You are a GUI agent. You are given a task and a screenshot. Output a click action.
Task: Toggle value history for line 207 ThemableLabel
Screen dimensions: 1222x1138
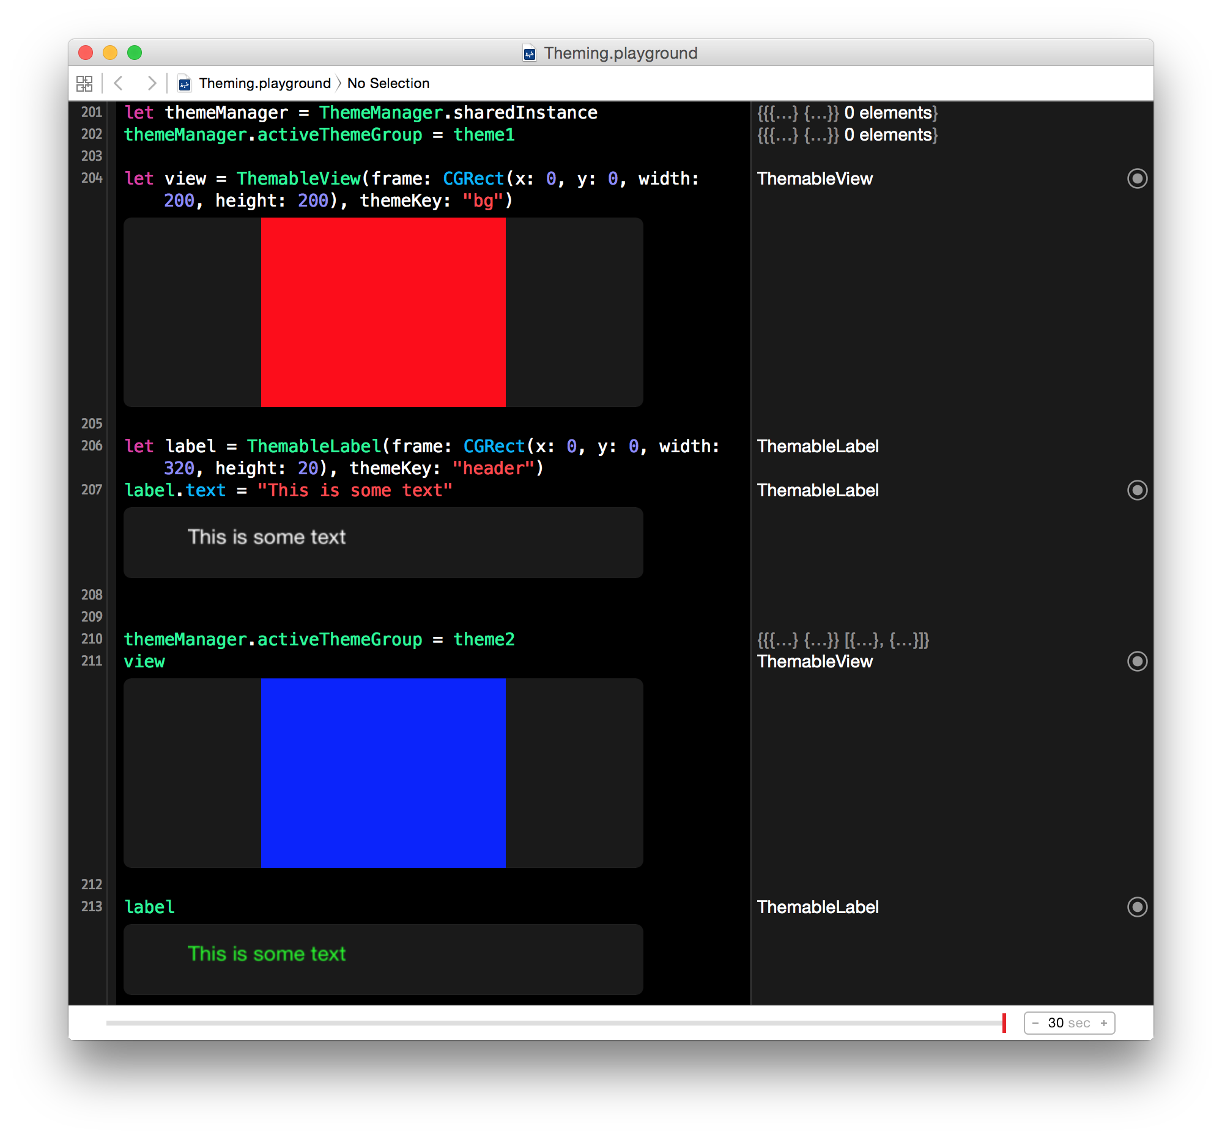tap(1136, 490)
